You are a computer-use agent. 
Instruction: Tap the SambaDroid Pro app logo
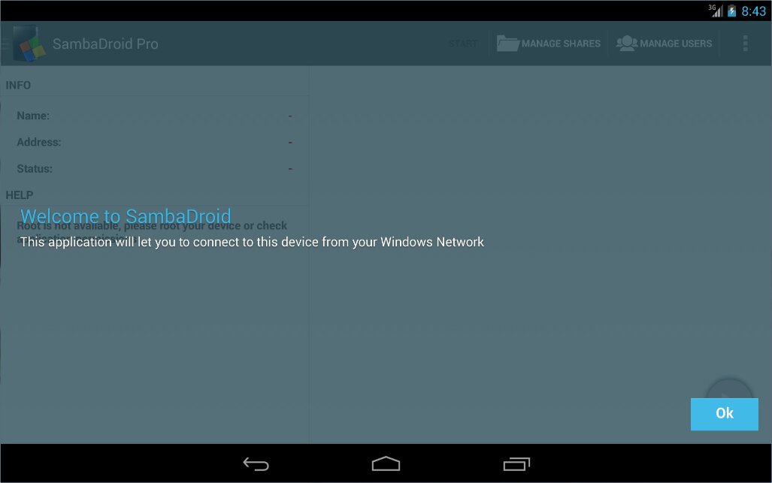point(28,44)
